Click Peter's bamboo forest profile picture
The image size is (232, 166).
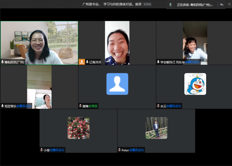click(x=156, y=128)
